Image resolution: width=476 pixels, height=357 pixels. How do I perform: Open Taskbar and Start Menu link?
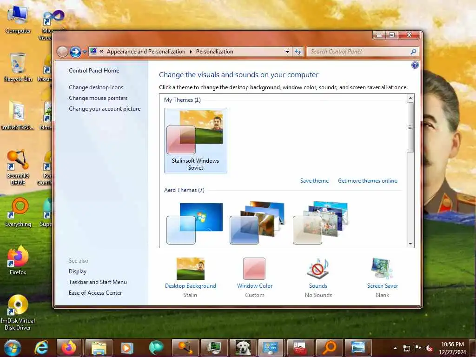tap(98, 282)
